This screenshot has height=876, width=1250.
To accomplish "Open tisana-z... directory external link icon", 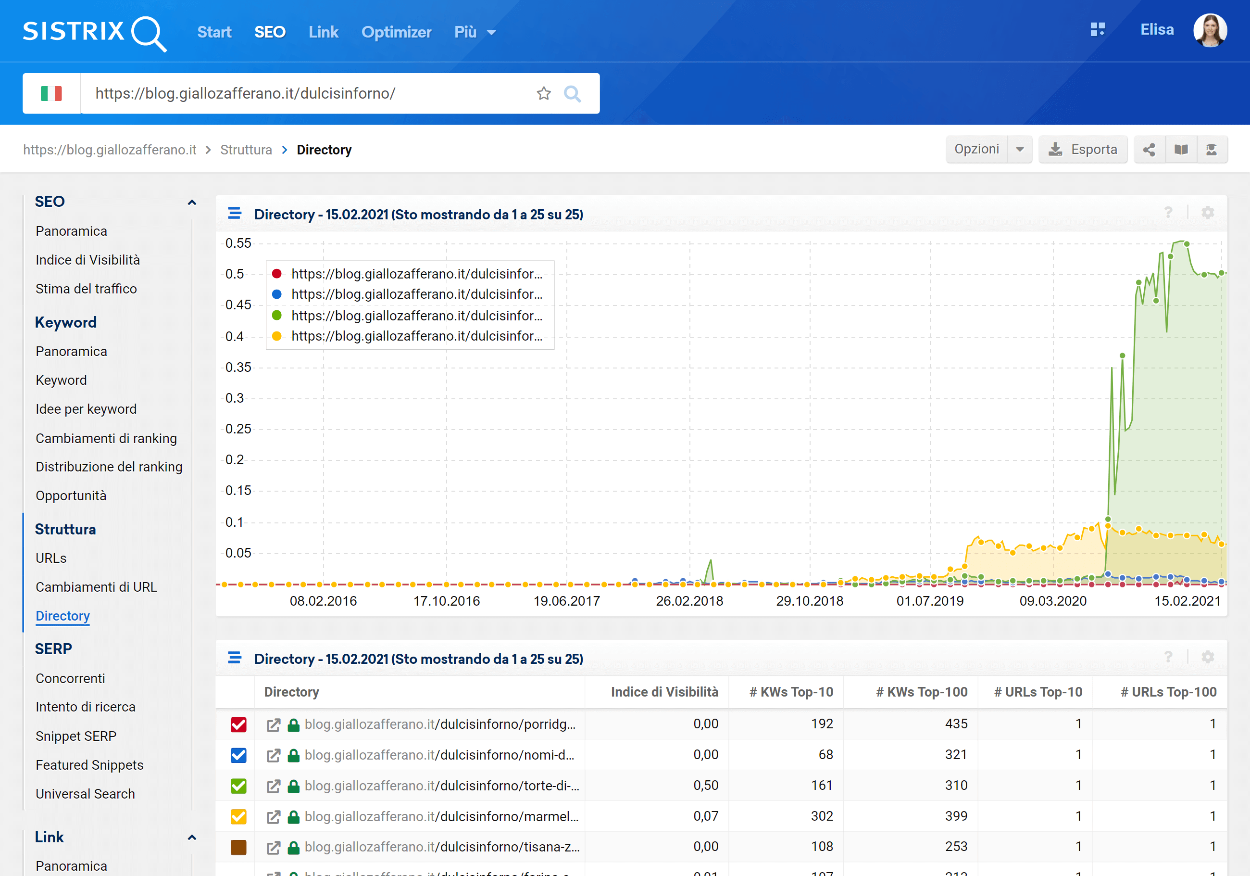I will coord(273,847).
